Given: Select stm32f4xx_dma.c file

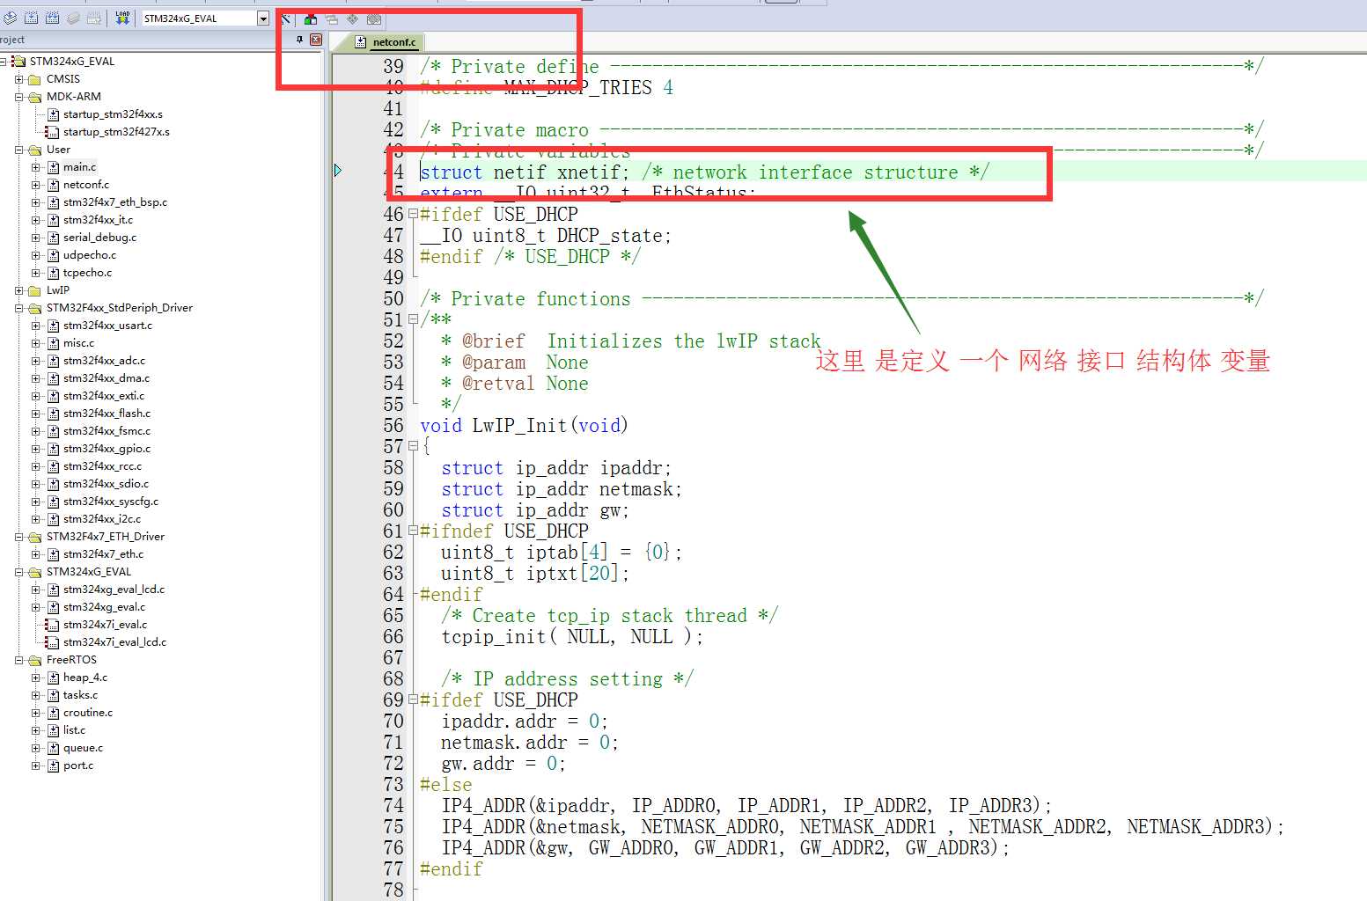Looking at the screenshot, I should [x=107, y=378].
